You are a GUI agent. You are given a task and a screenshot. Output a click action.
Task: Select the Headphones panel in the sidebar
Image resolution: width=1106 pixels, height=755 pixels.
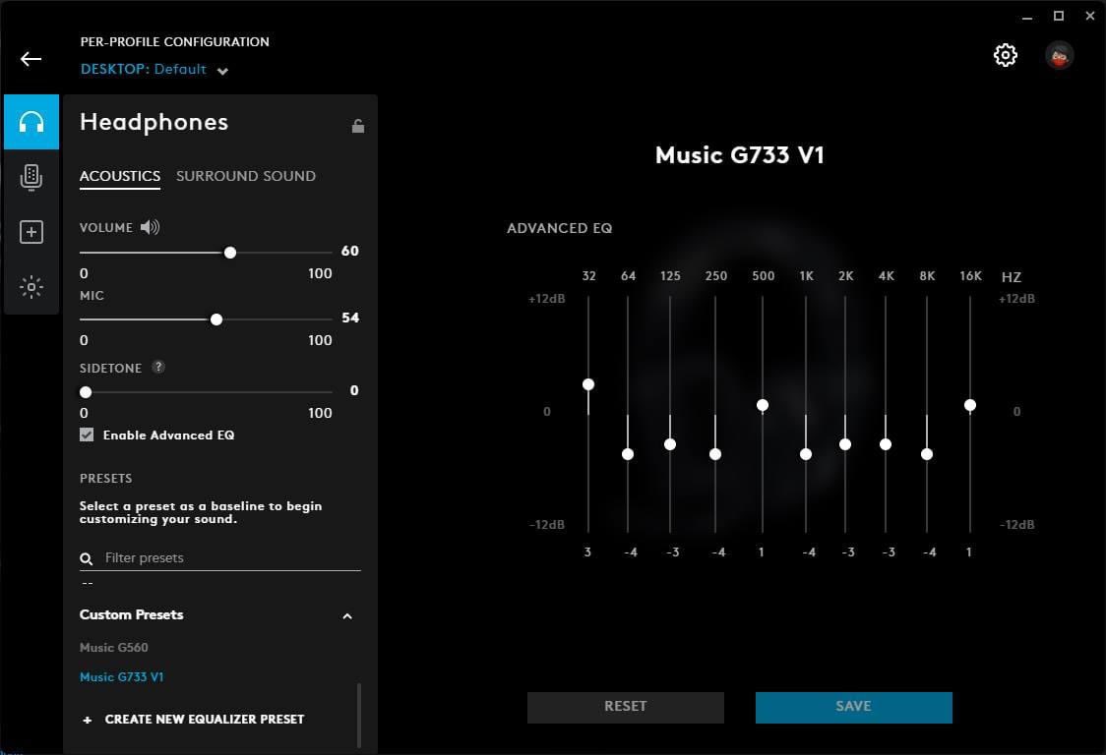(x=31, y=122)
